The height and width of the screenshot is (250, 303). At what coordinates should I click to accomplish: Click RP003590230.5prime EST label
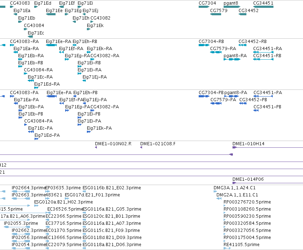tap(247, 216)
